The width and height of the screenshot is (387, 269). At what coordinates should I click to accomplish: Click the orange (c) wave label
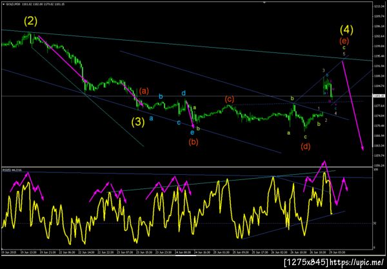[x=229, y=99]
